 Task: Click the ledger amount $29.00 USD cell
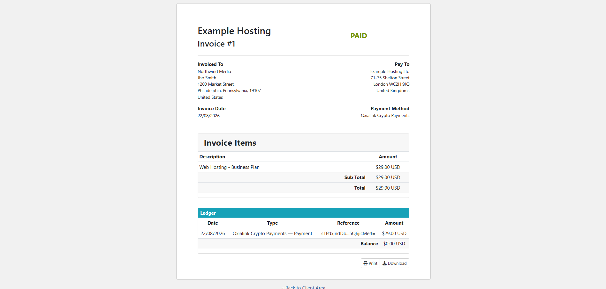click(394, 233)
